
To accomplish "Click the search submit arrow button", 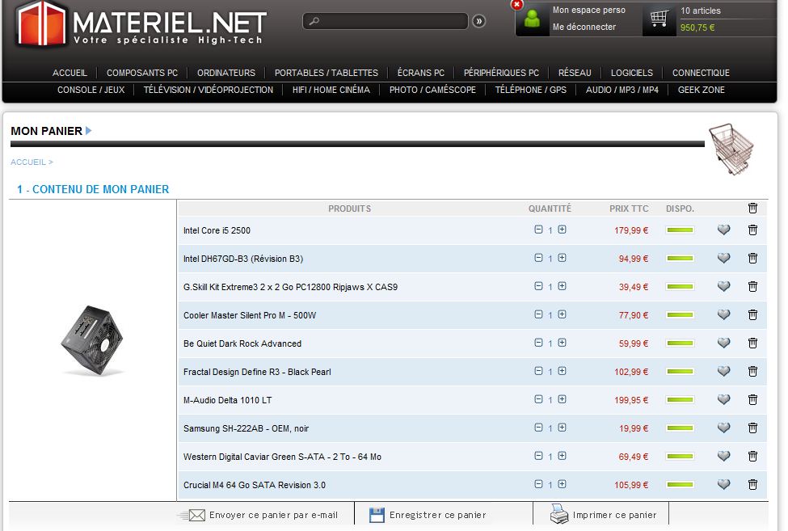I will pyautogui.click(x=479, y=21).
